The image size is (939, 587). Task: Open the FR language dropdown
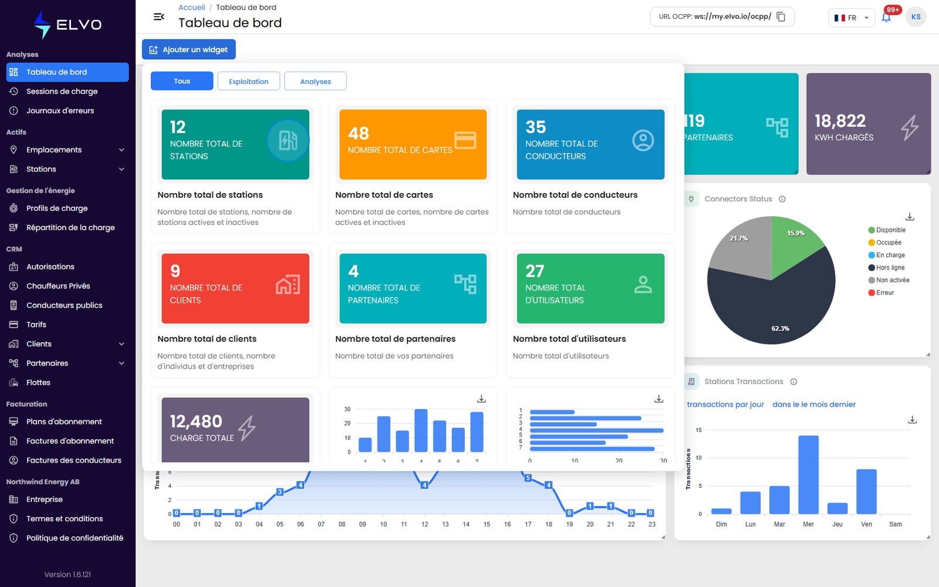tap(852, 18)
